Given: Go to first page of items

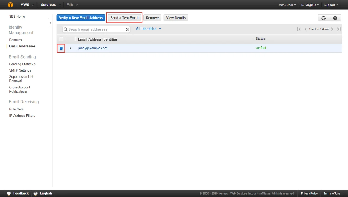Looking at the screenshot, I should pyautogui.click(x=299, y=29).
